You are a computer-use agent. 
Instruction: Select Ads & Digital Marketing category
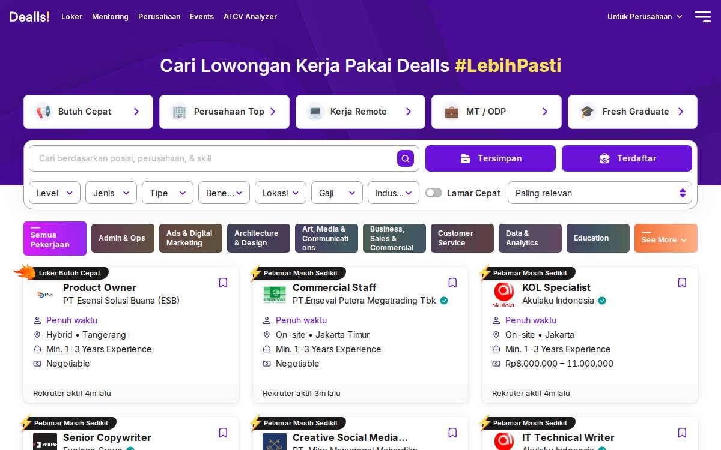tap(190, 238)
